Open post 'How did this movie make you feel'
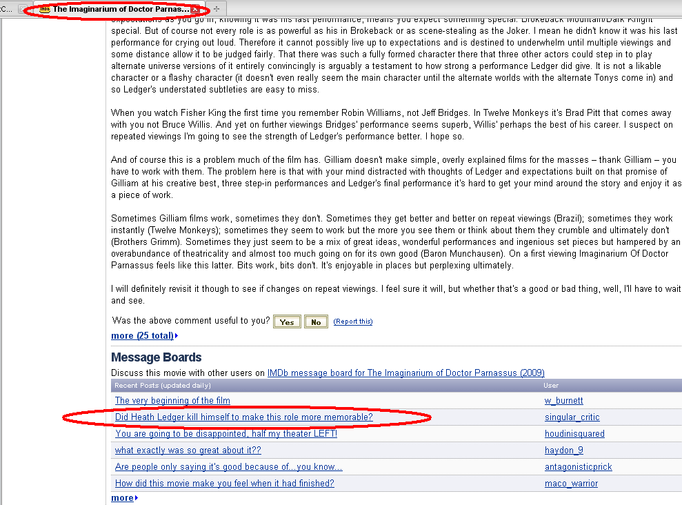Image resolution: width=682 pixels, height=505 pixels. (224, 483)
